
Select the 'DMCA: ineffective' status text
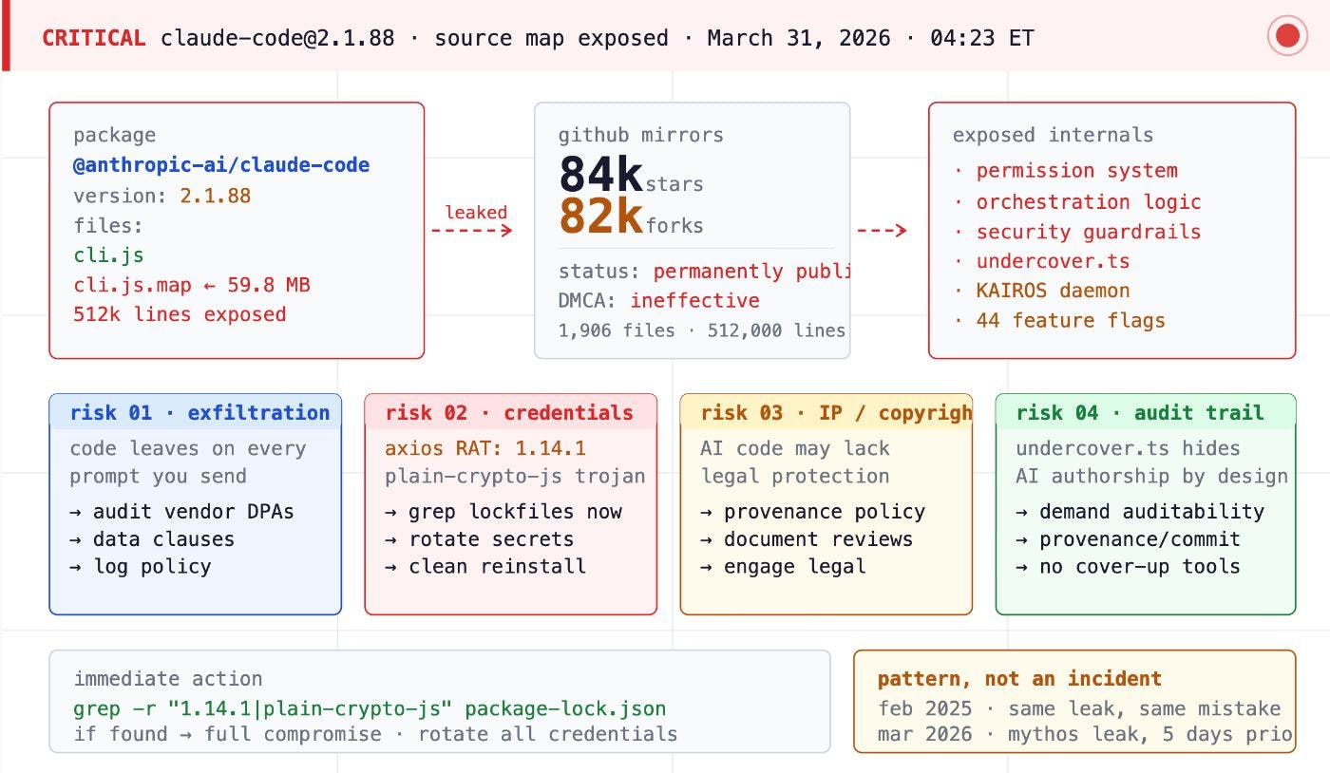pyautogui.click(x=657, y=300)
